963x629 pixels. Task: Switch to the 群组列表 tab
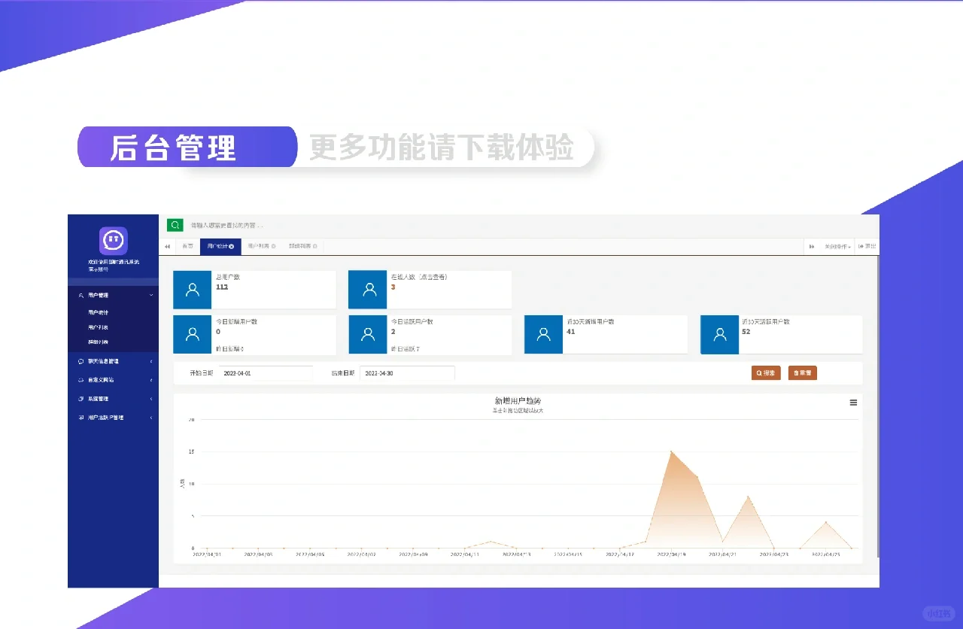[299, 246]
